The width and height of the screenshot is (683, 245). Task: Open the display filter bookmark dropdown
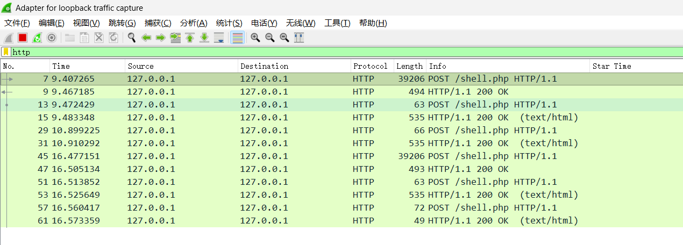6,52
